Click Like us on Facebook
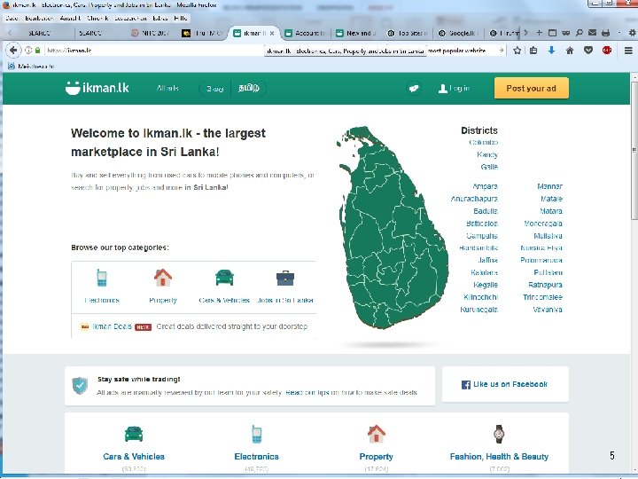The image size is (638, 479). coord(510,384)
